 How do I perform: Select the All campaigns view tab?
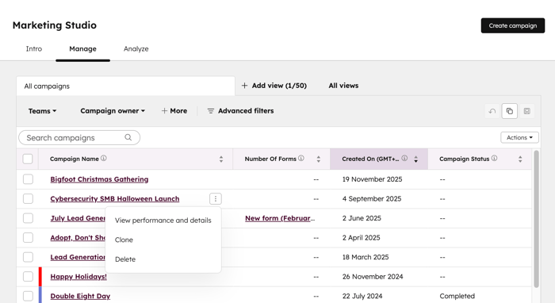pyautogui.click(x=125, y=86)
